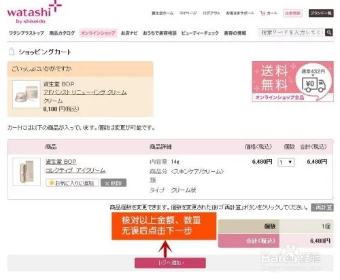
Task: Click the 8,100 円(税込) price text
Action: [61, 109]
